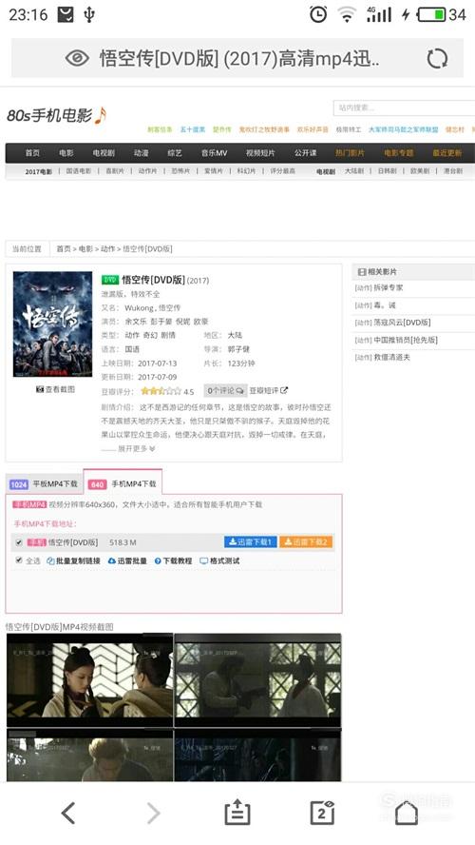Click the 查看截图 camera link

click(55, 389)
